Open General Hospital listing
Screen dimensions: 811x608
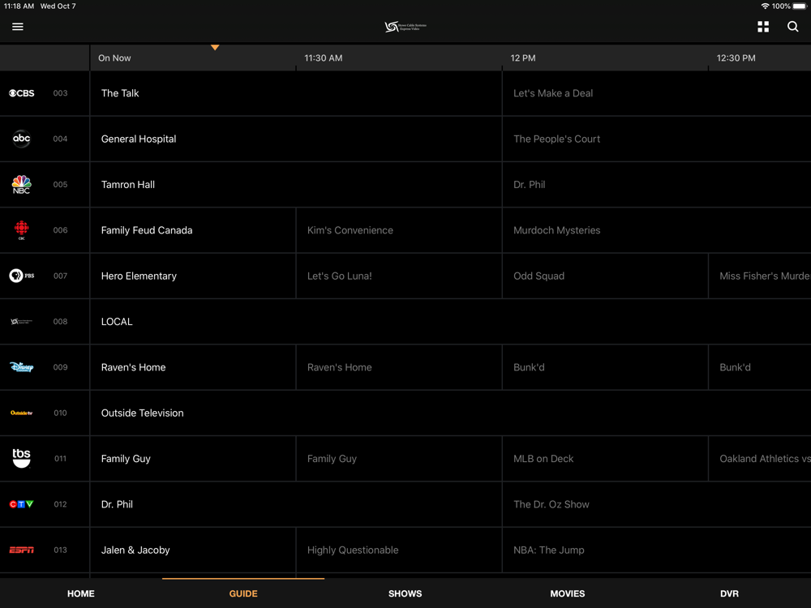(296, 139)
